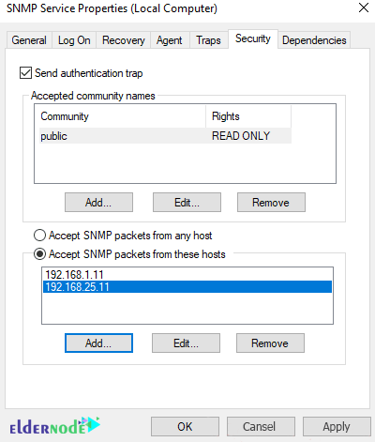
Task: Toggle Send authentication trap checkbox
Action: click(x=25, y=73)
